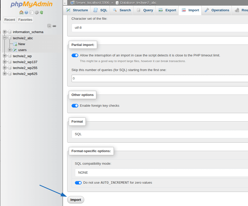Click the link with main panel chain icon
248x206 pixels.
point(54,26)
